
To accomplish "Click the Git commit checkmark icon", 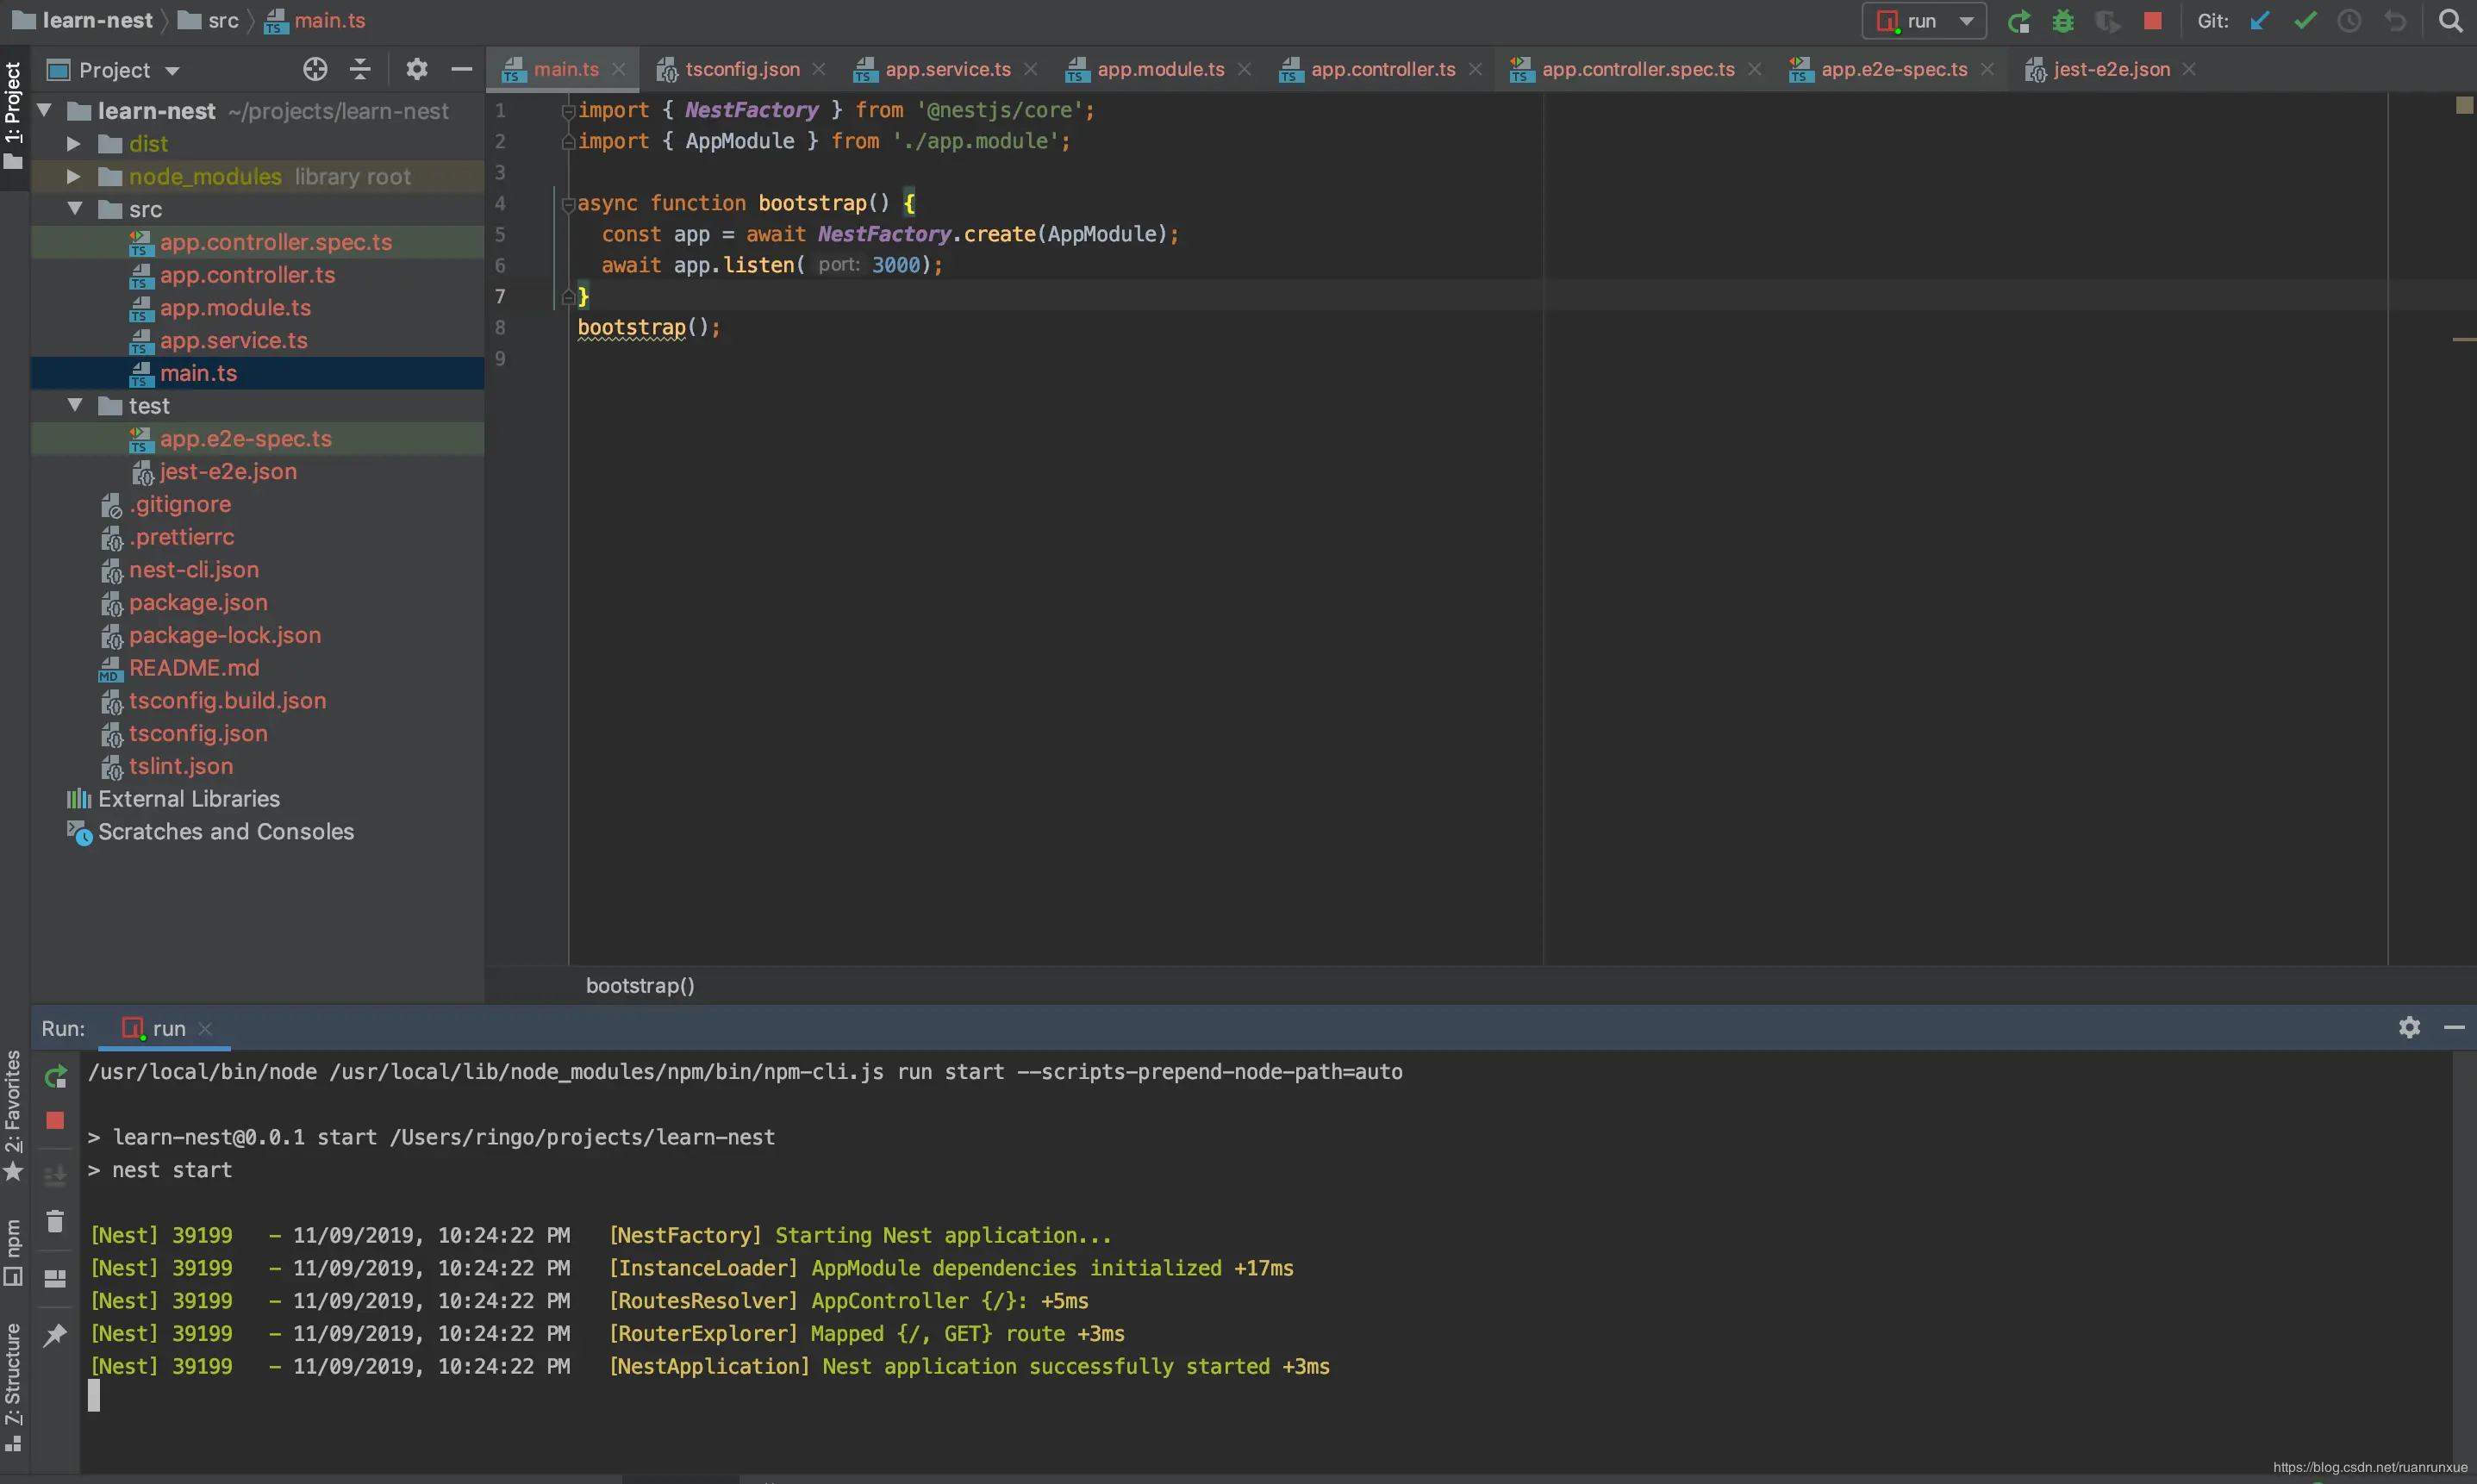I will [2305, 21].
